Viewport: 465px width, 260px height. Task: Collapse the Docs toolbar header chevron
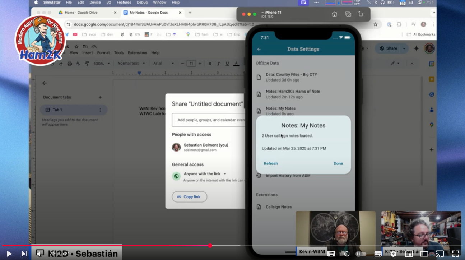point(412,64)
